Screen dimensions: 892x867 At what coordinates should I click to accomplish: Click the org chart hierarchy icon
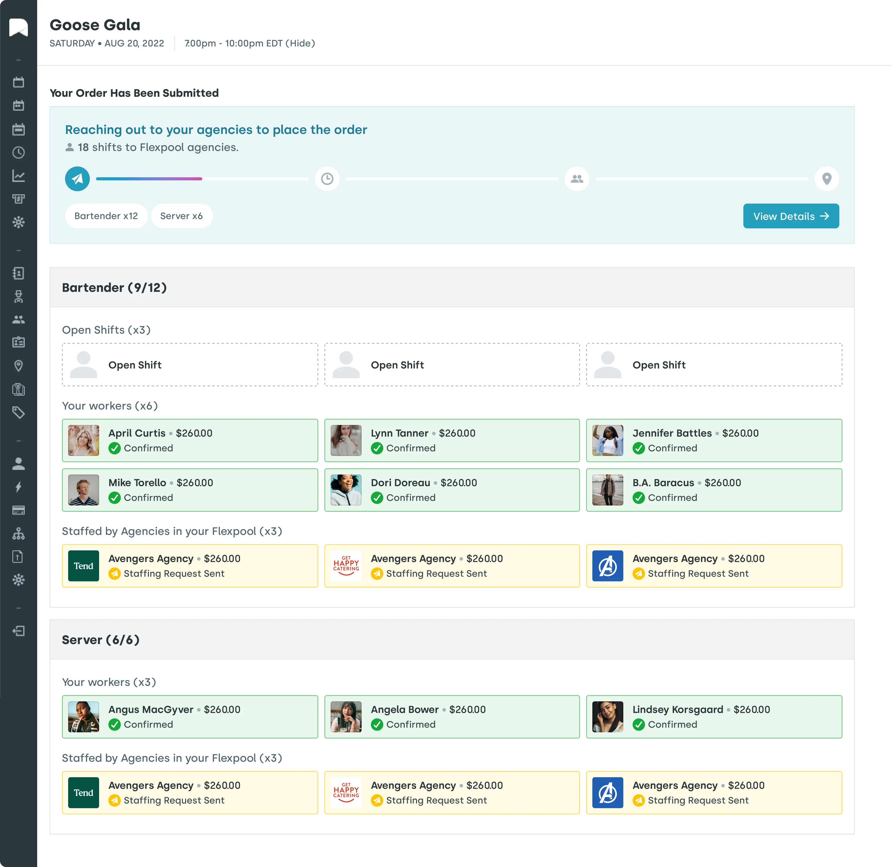coord(18,533)
